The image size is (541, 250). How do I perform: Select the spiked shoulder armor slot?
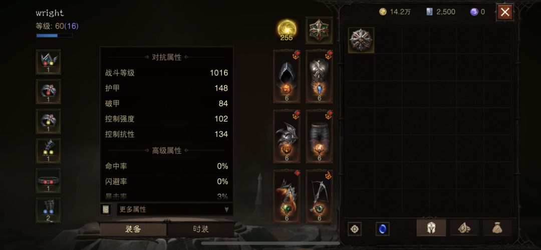(287, 136)
